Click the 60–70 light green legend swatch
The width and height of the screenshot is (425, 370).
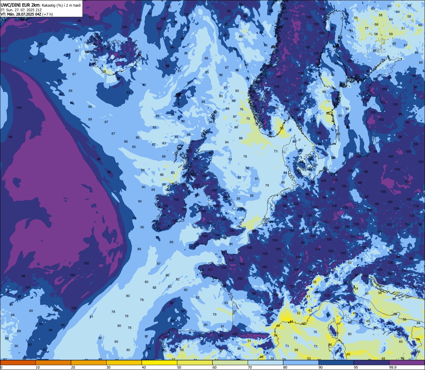coord(230,362)
